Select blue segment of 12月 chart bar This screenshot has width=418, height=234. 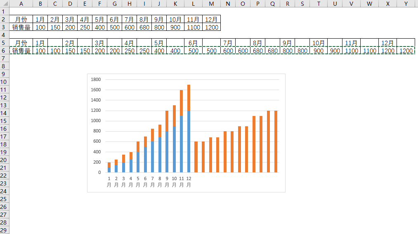point(189,141)
